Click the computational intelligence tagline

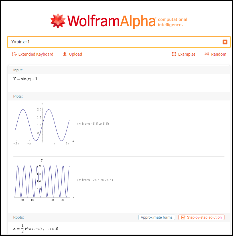coord(173,22)
